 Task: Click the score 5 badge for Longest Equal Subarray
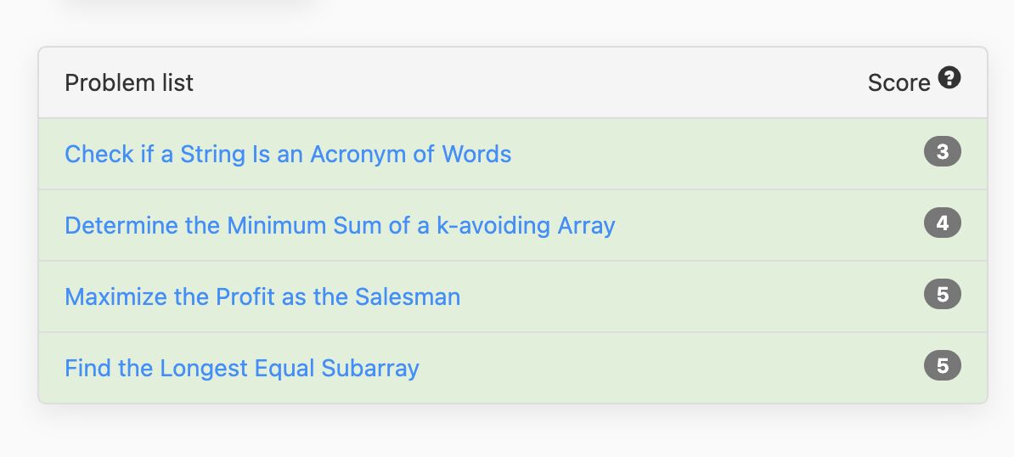(942, 366)
